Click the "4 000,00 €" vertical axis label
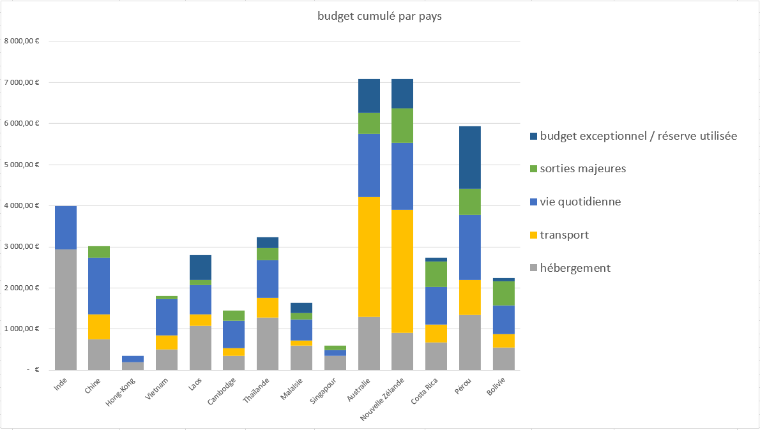Image resolution: width=760 pixels, height=430 pixels. [x=22, y=206]
